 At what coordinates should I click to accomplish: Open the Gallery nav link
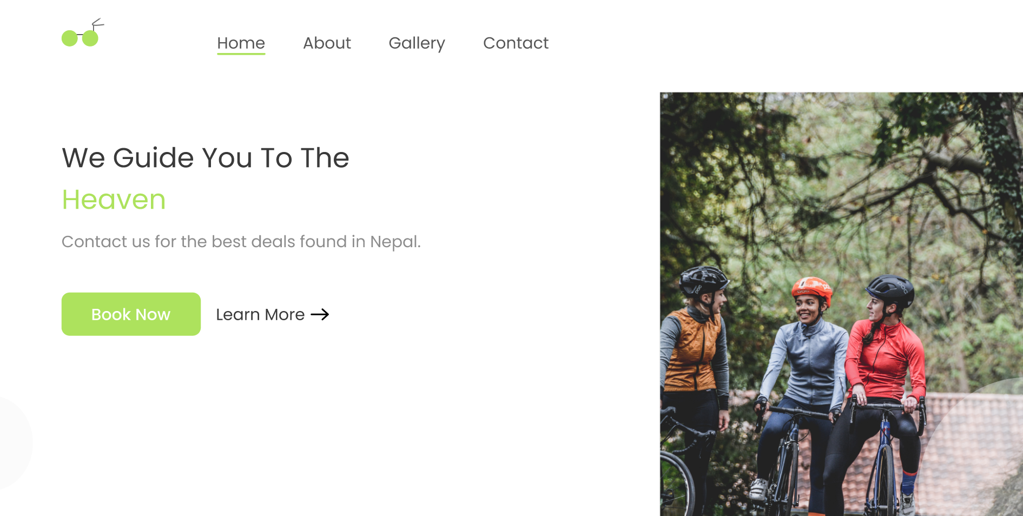point(417,43)
